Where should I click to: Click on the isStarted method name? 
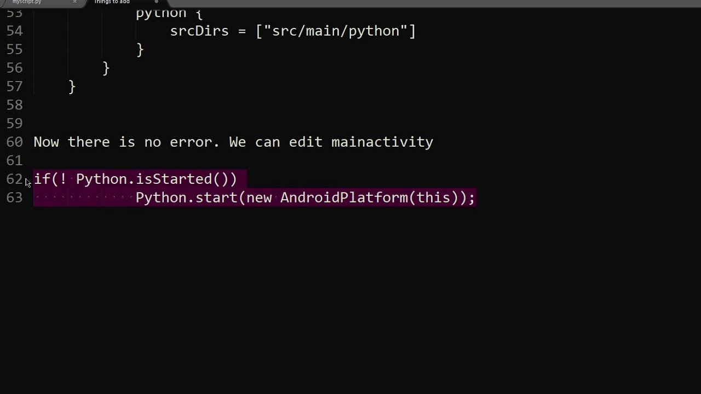click(174, 179)
